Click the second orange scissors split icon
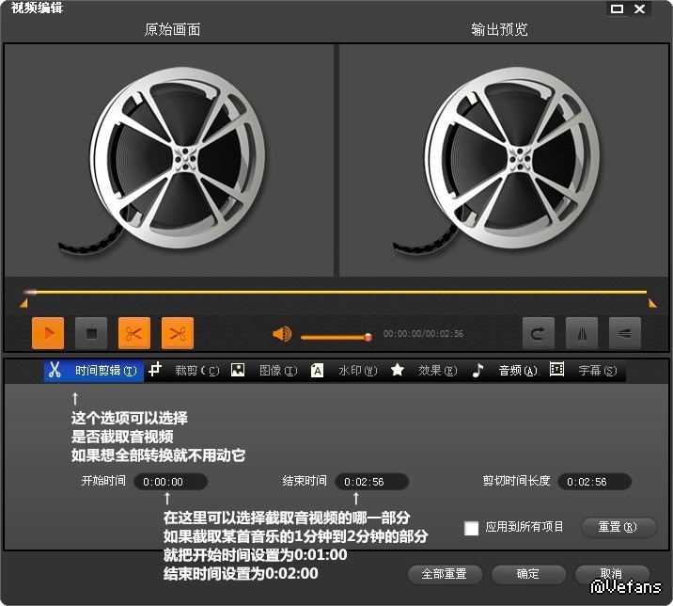 (x=178, y=333)
